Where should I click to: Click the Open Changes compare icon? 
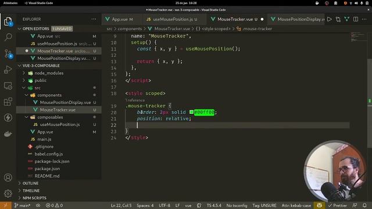click(338, 19)
